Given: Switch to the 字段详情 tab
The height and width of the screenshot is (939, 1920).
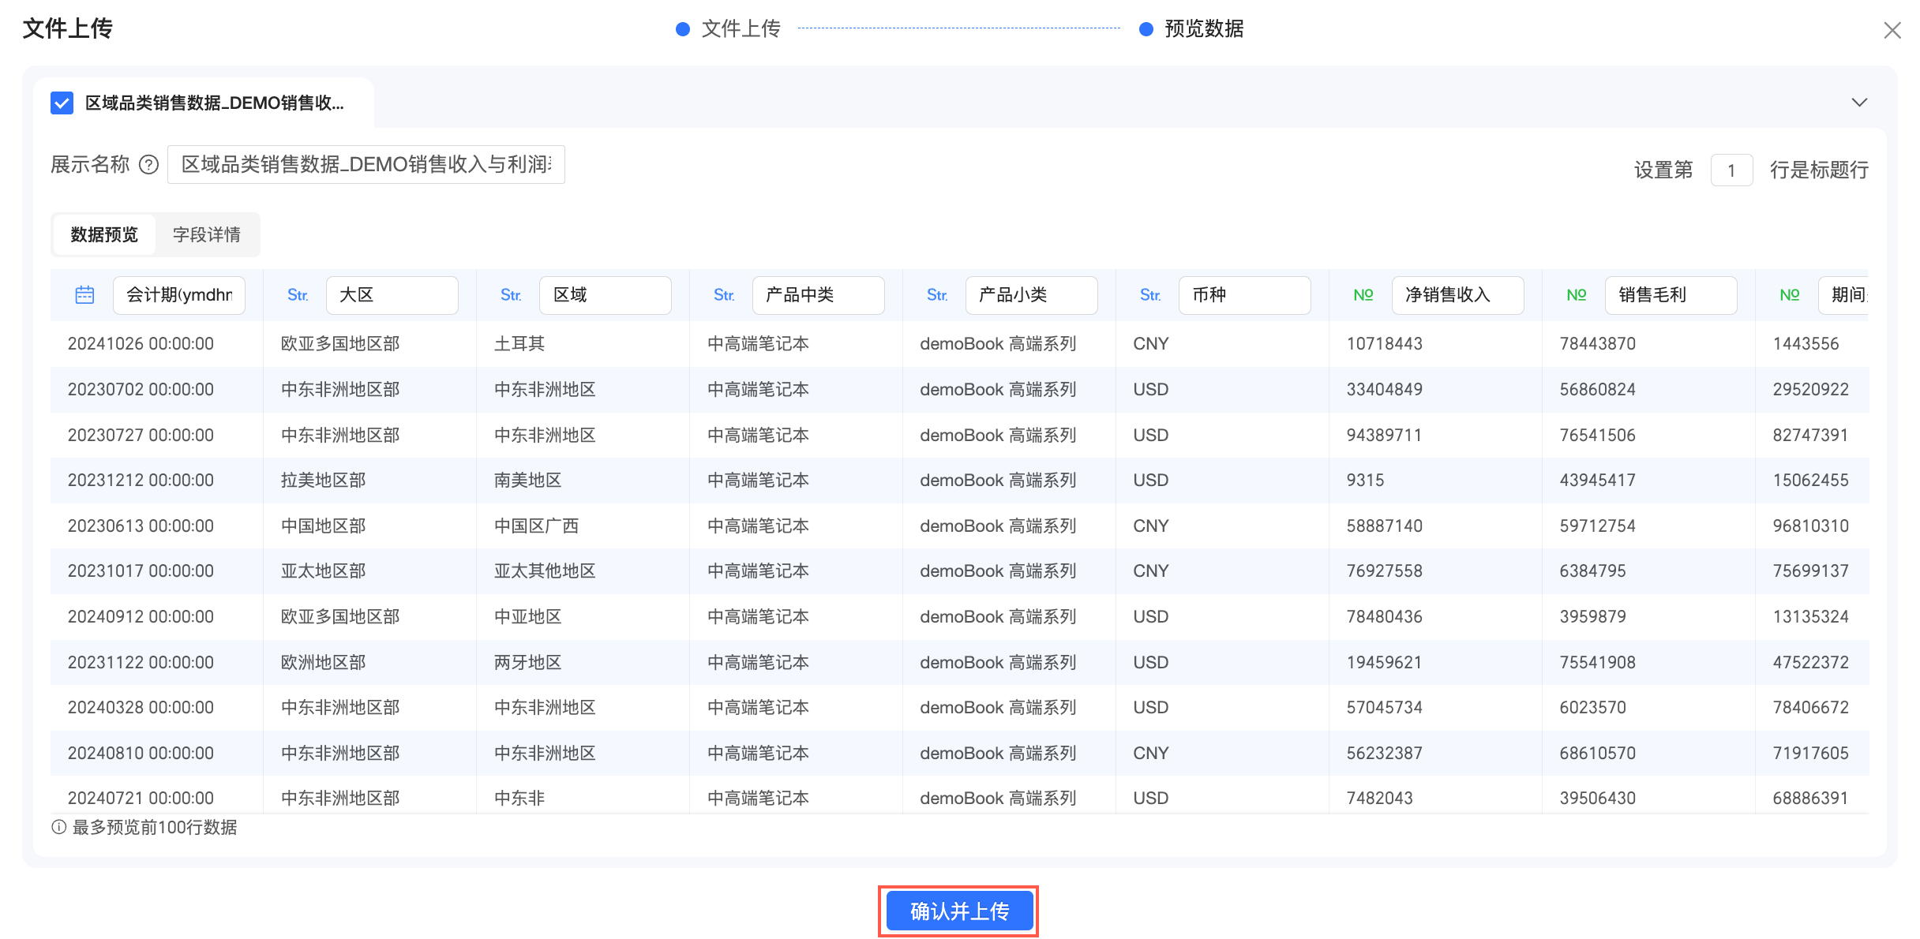Looking at the screenshot, I should [x=207, y=234].
